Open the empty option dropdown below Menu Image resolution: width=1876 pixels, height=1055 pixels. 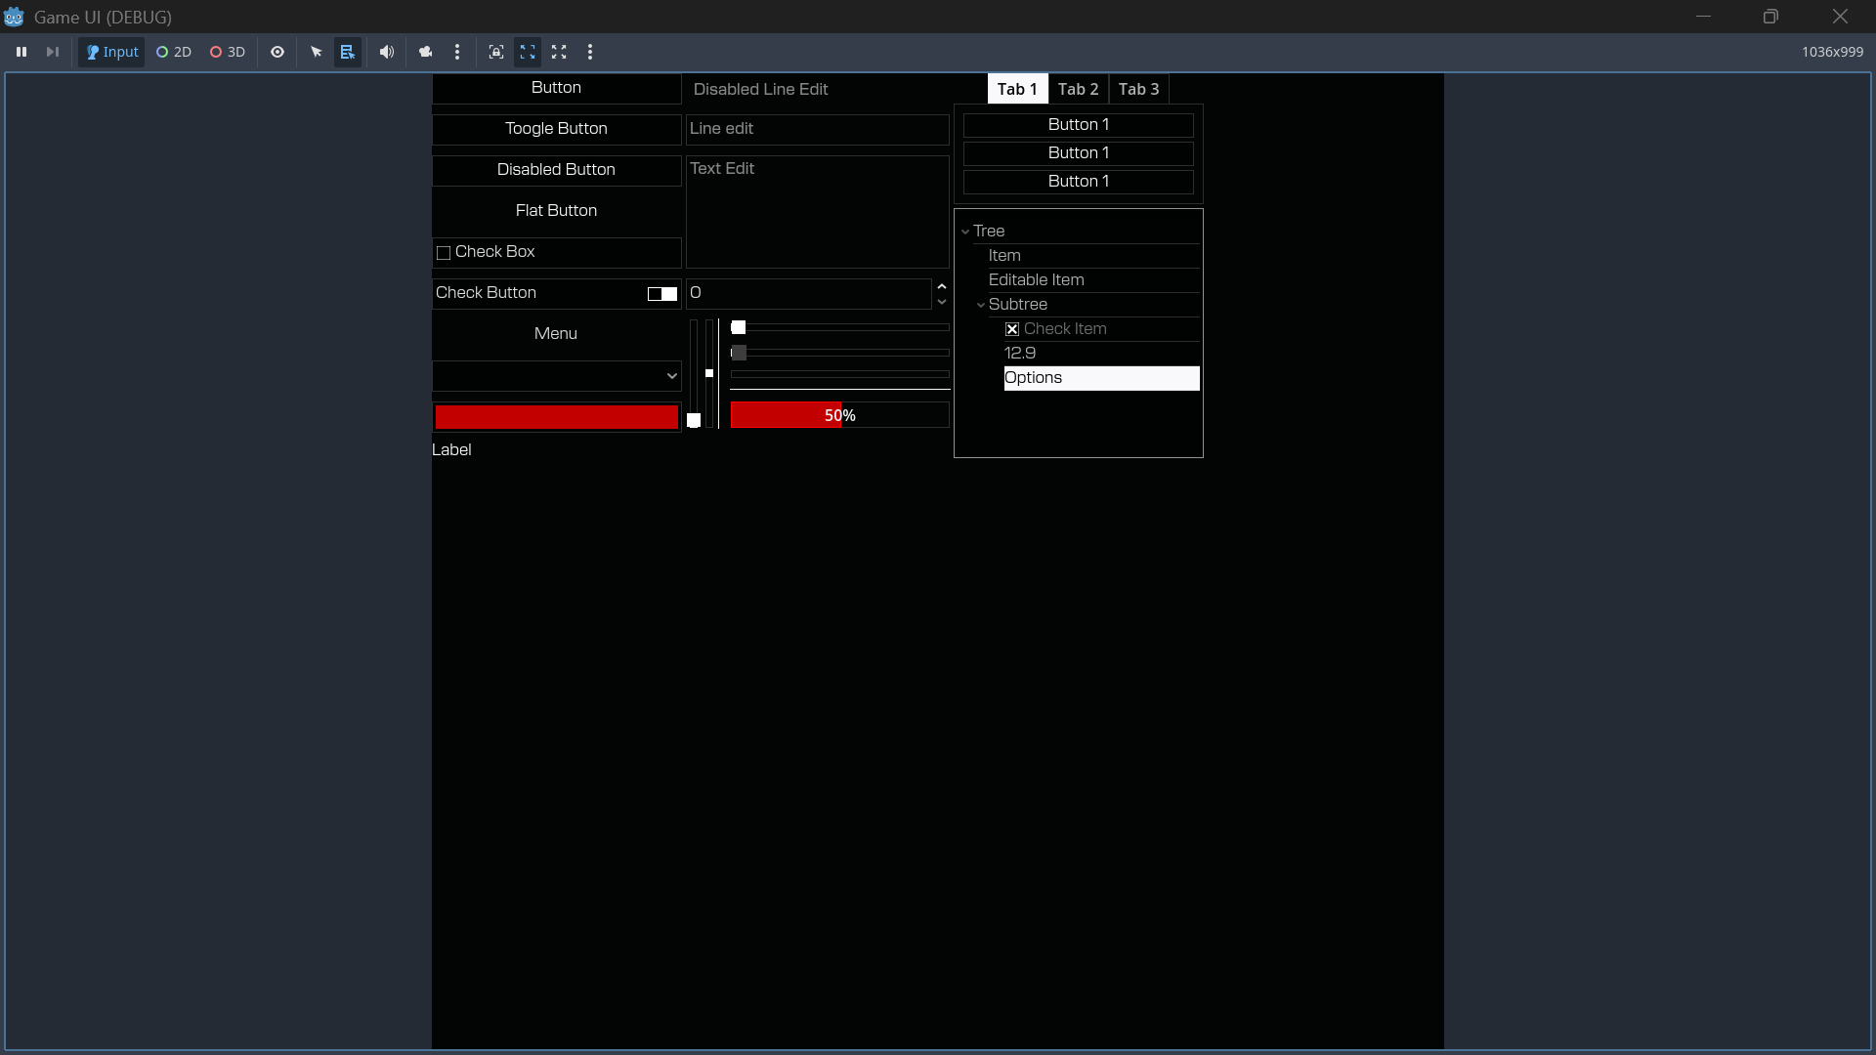point(556,376)
